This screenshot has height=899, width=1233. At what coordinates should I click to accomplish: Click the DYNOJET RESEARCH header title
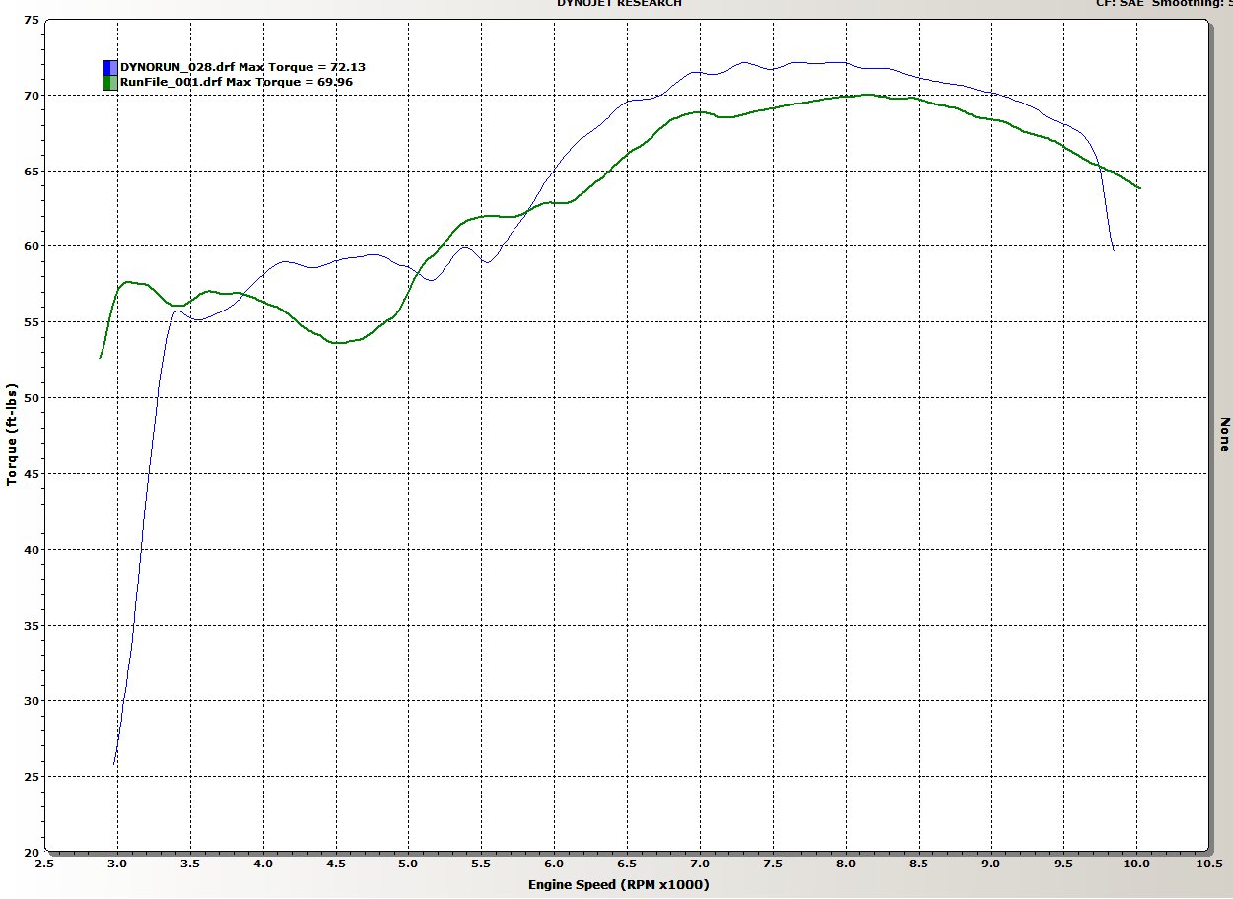[x=619, y=4]
